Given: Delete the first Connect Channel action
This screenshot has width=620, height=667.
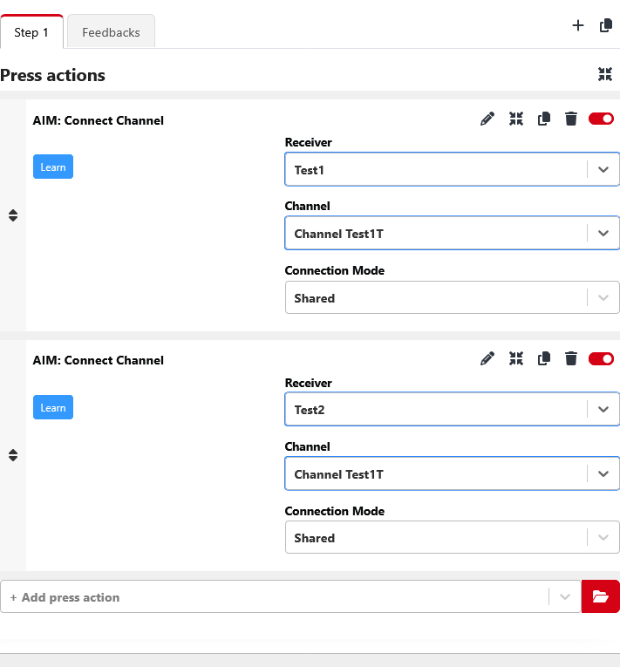Looking at the screenshot, I should point(571,119).
